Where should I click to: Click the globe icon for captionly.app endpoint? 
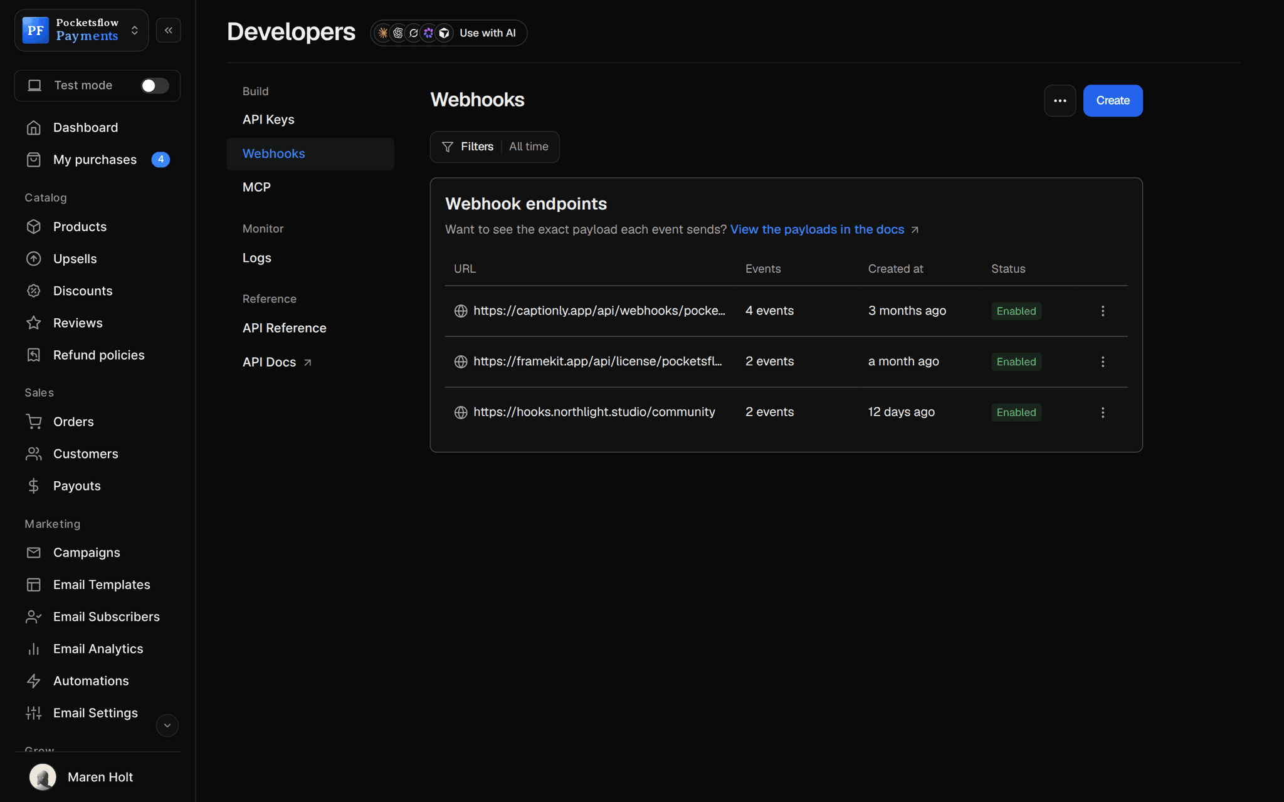point(461,311)
